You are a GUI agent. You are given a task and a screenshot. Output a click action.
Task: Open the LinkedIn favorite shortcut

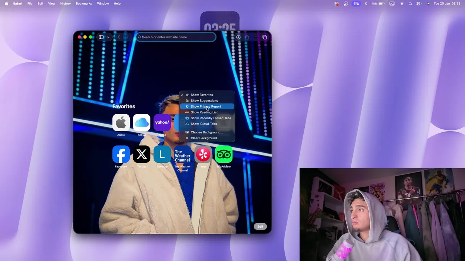(162, 154)
